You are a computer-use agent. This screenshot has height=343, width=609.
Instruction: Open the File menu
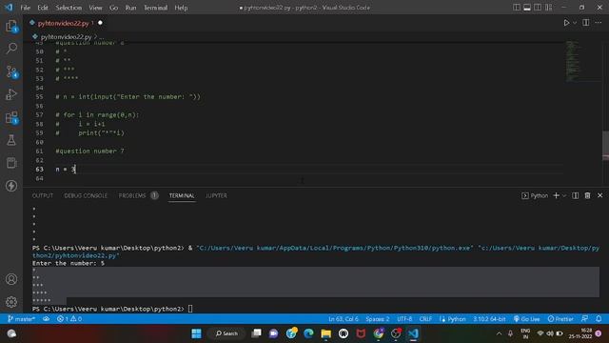[26, 8]
